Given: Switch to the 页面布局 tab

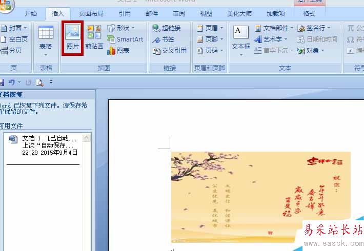Looking at the screenshot, I should tap(91, 14).
